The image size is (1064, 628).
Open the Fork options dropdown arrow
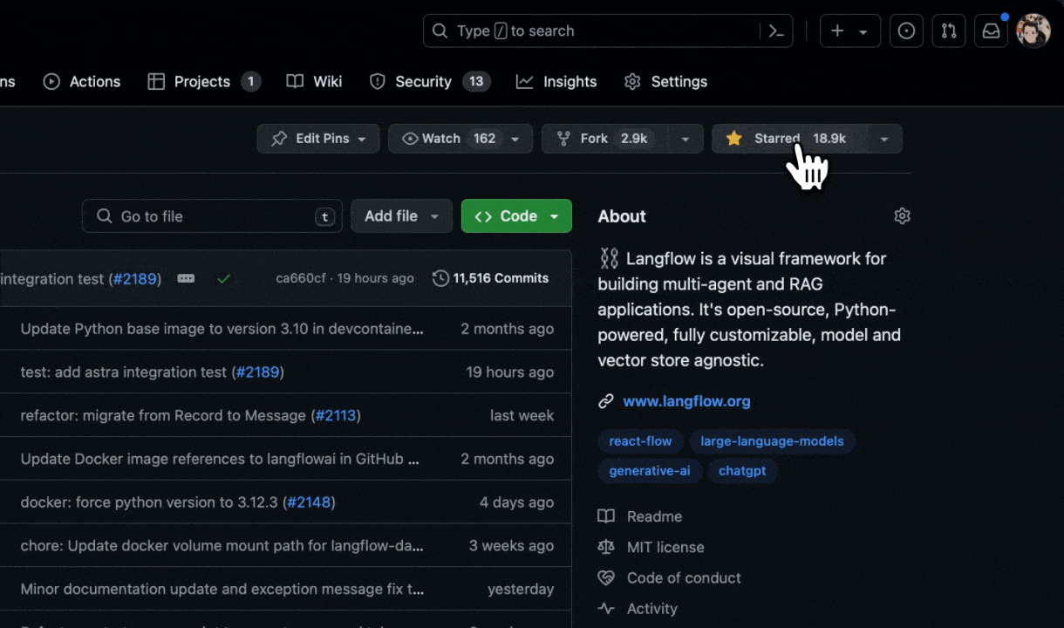[685, 139]
